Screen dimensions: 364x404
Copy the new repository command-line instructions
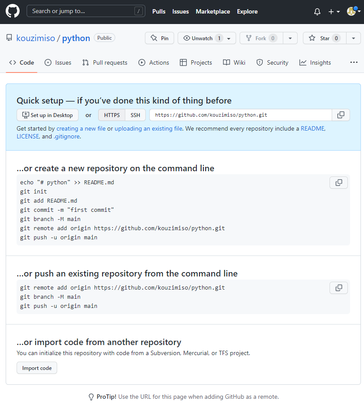[339, 183]
